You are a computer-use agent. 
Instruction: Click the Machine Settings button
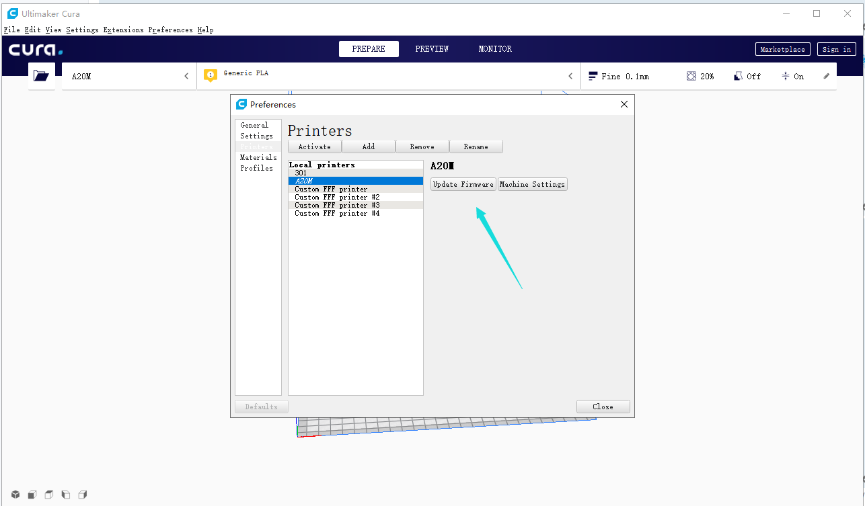[x=532, y=184]
